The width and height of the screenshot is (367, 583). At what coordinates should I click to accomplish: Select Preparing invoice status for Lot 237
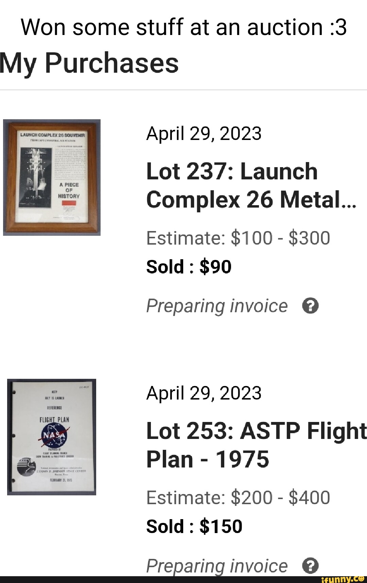(217, 306)
